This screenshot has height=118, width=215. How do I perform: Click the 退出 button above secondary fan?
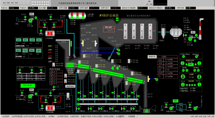point(31,14)
